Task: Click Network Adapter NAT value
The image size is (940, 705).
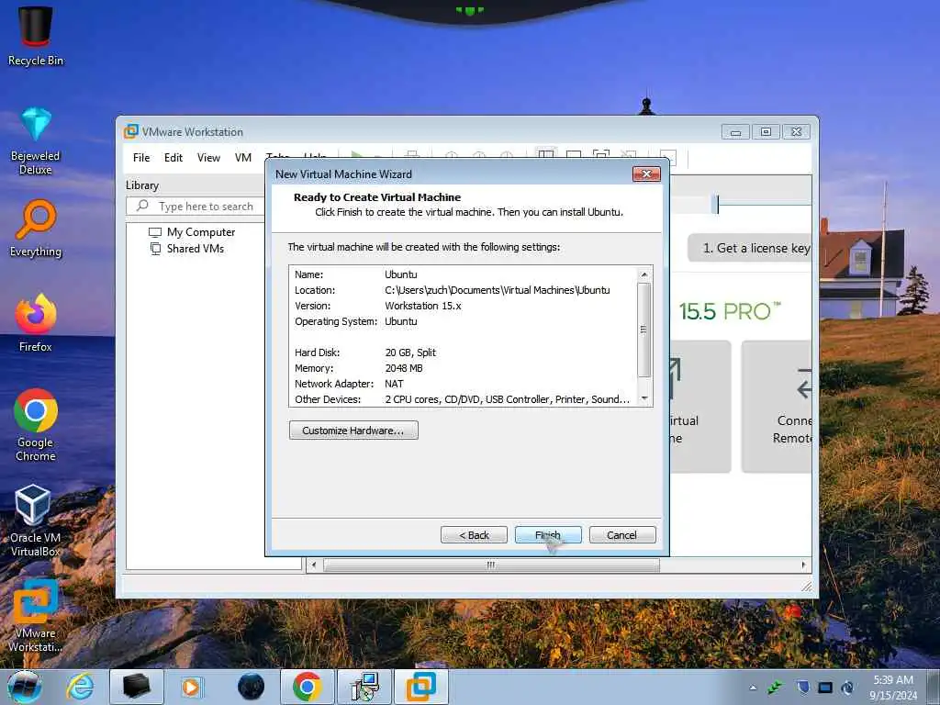Action: [x=394, y=384]
